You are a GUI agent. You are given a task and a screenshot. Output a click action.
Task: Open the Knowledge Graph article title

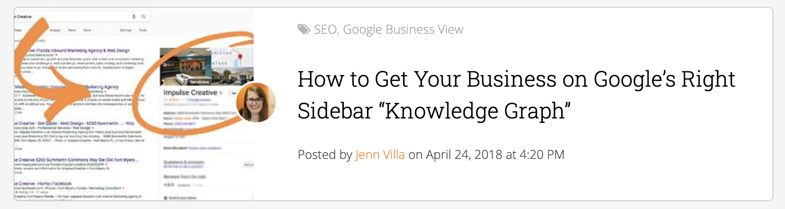point(516,95)
